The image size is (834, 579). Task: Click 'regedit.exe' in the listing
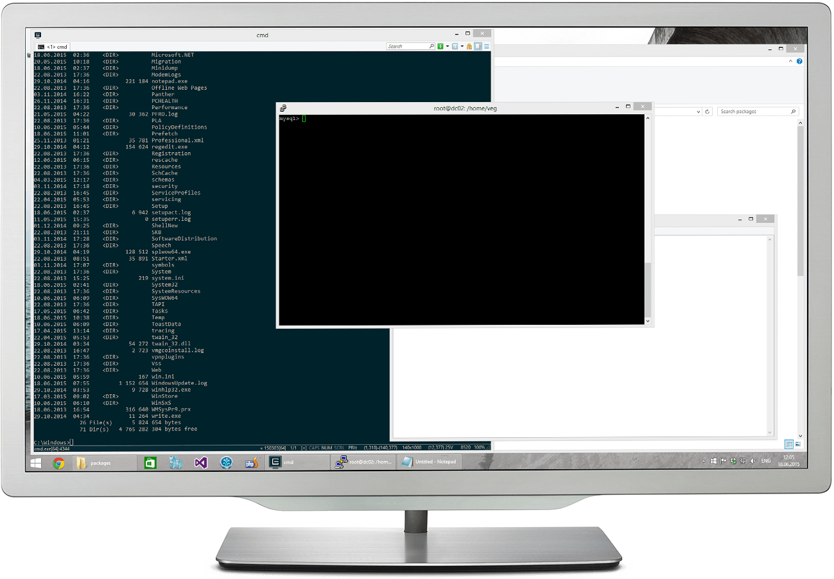[169, 147]
